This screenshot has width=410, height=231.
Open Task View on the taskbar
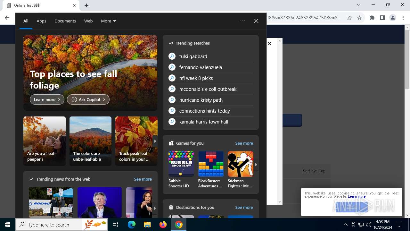(x=115, y=225)
